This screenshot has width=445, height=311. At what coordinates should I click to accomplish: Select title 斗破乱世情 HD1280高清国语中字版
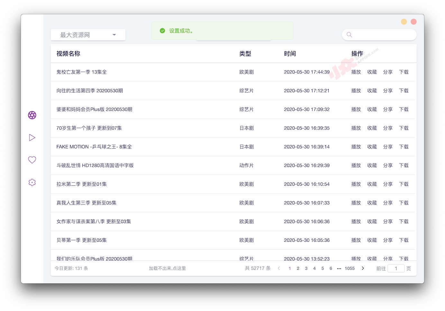tap(95, 165)
